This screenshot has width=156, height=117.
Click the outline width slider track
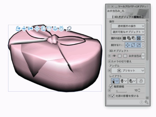121,91
